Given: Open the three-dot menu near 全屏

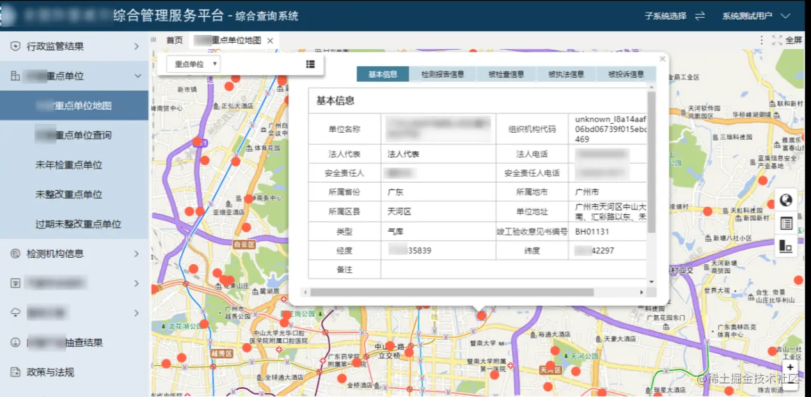Looking at the screenshot, I should pos(762,41).
